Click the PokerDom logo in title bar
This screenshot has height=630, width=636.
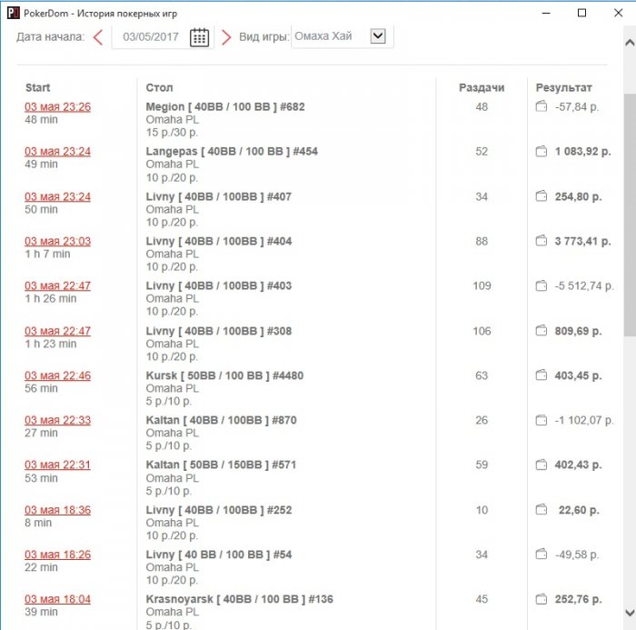point(14,13)
